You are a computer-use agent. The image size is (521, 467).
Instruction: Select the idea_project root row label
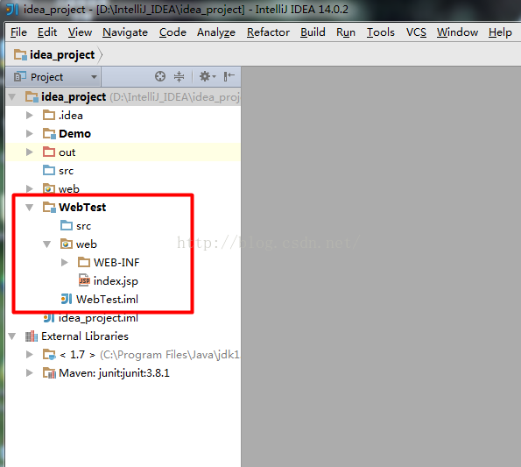click(74, 97)
